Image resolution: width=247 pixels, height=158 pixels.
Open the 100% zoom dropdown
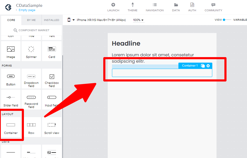[138, 20]
